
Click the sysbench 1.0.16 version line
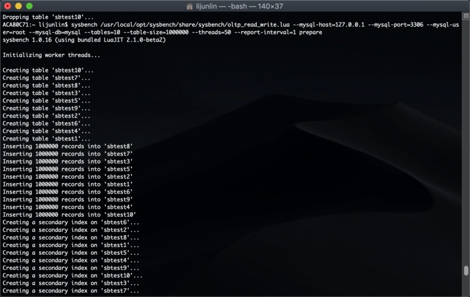[84, 40]
